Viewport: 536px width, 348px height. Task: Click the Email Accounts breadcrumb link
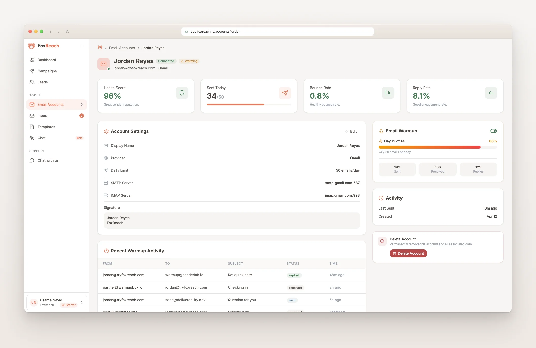point(122,48)
